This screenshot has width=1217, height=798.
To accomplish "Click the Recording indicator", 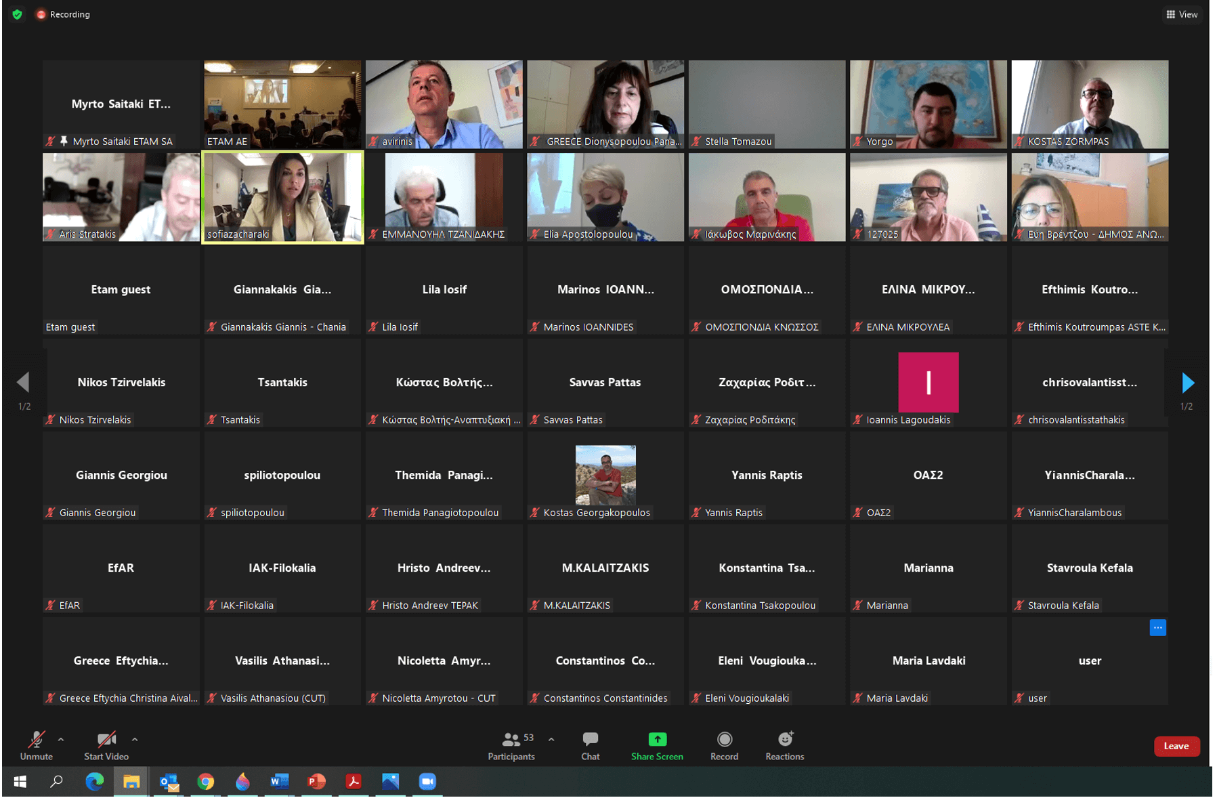I will point(63,14).
